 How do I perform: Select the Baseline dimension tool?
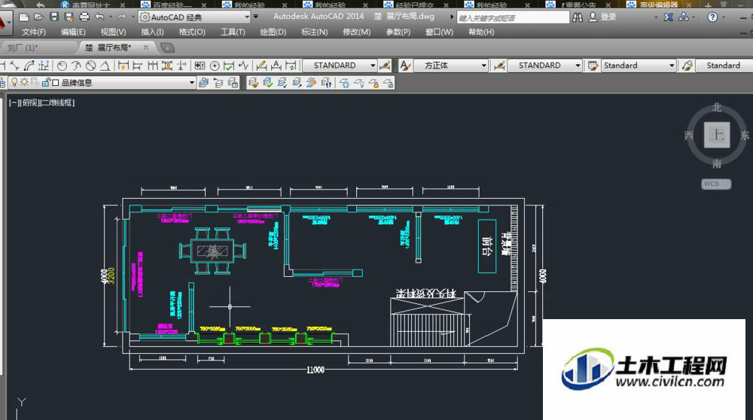click(137, 65)
